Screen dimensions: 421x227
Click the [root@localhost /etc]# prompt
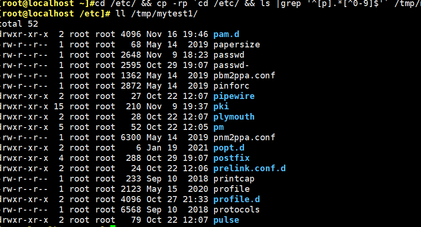55,14
